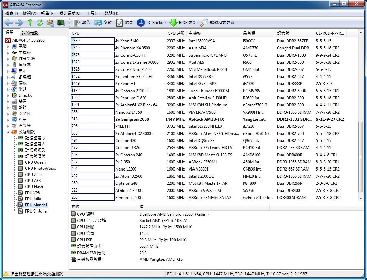Click the Back navigation arrow

pyautogui.click(x=8, y=23)
